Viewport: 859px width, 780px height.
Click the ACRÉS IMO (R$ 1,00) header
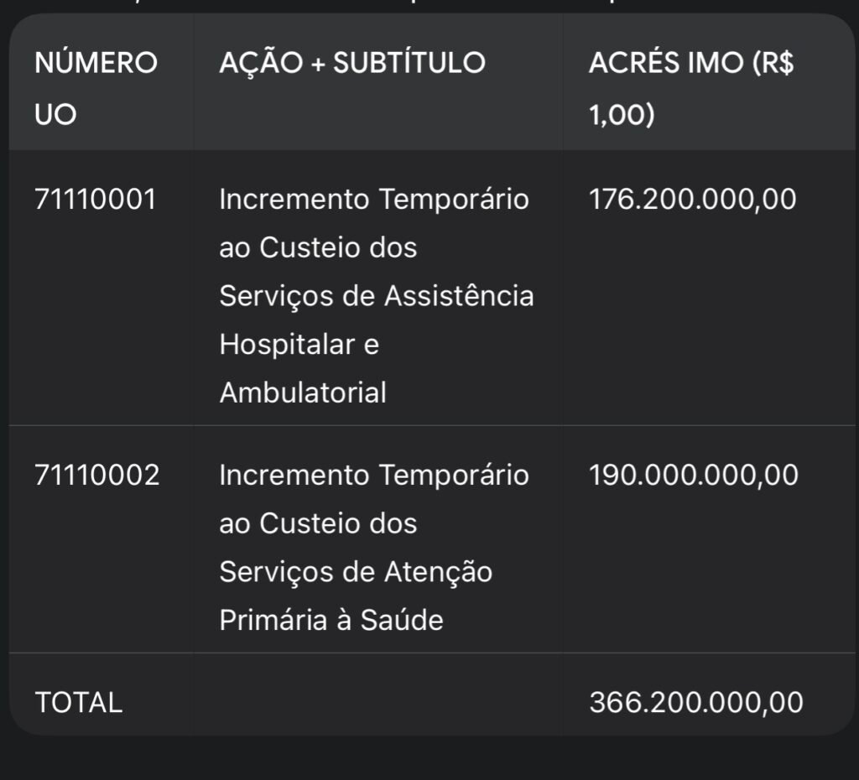690,87
